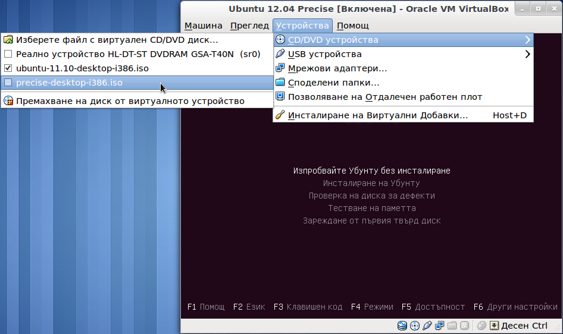
Task: Click the Десен Ctrl host key label
Action: click(524, 326)
